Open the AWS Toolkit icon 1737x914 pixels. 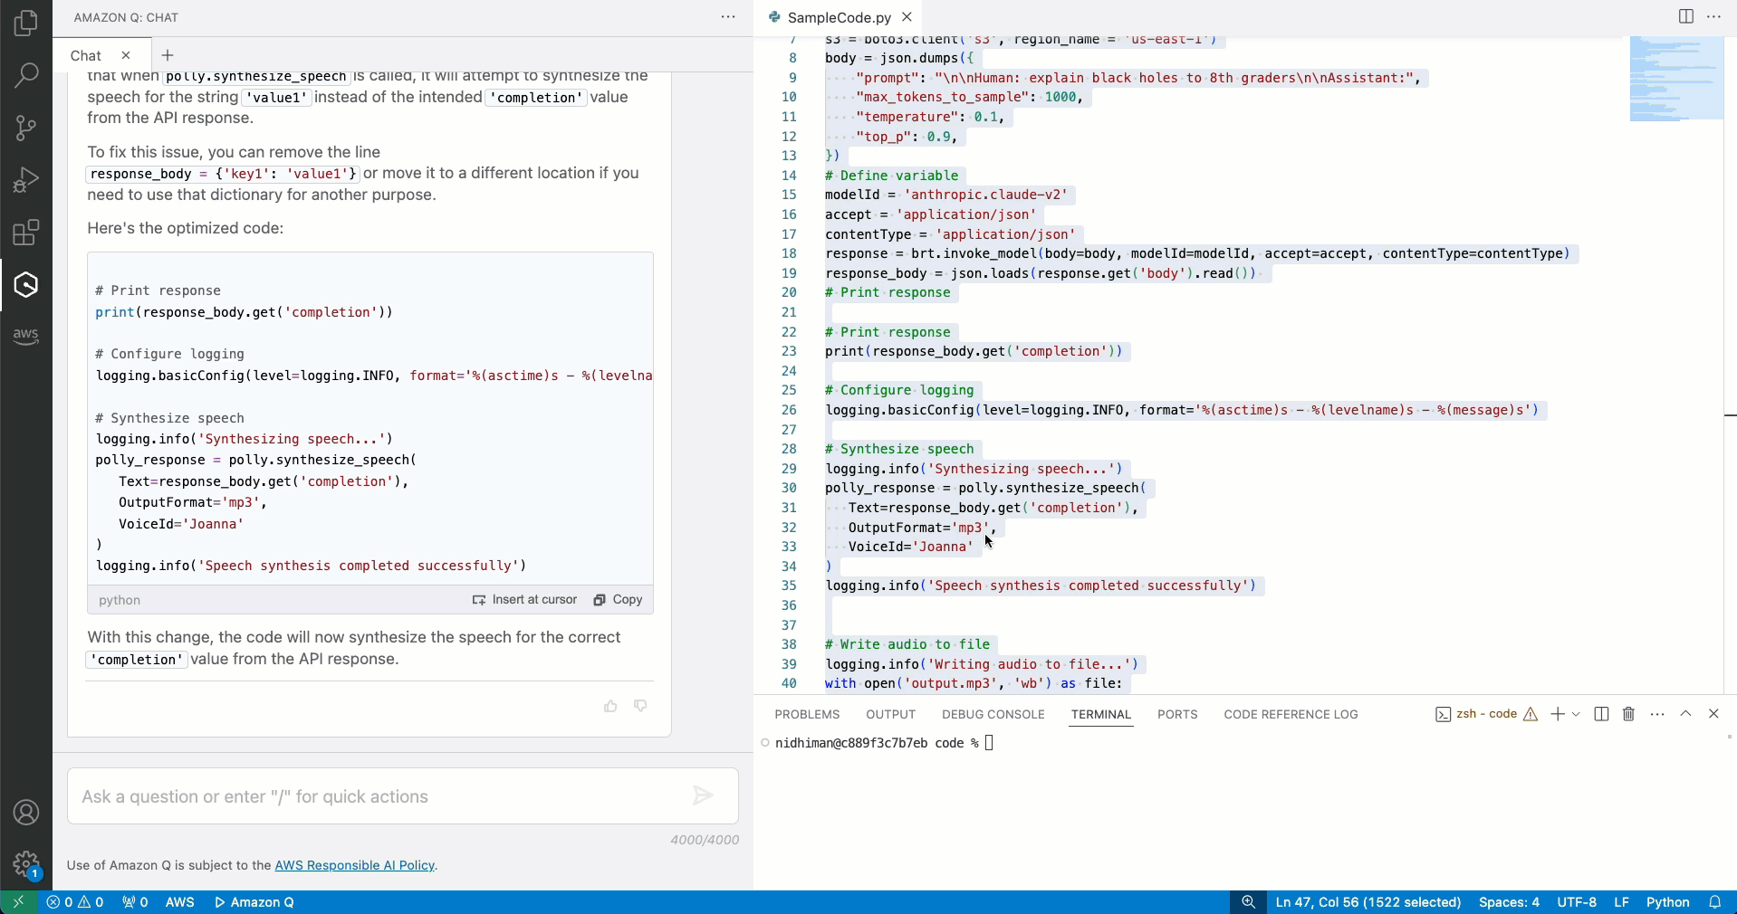point(26,336)
